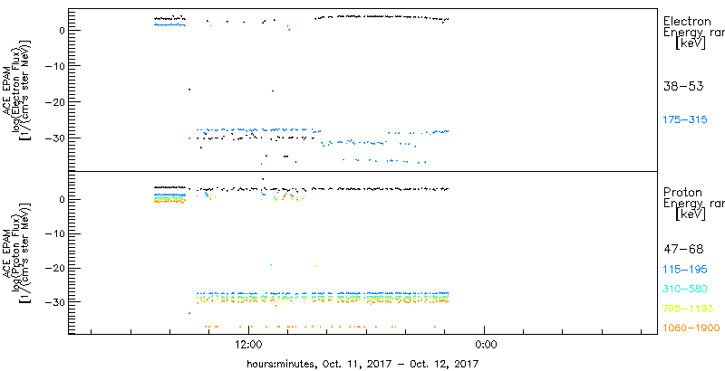This screenshot has width=725, height=371.
Task: Click the electron 38-53 keV legend label
Action: pos(683,86)
